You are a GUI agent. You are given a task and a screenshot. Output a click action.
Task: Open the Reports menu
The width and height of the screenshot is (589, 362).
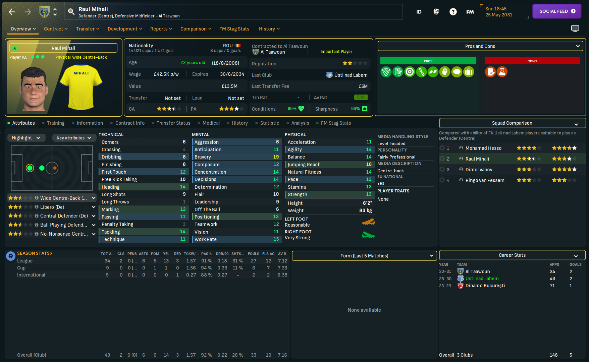[161, 29]
